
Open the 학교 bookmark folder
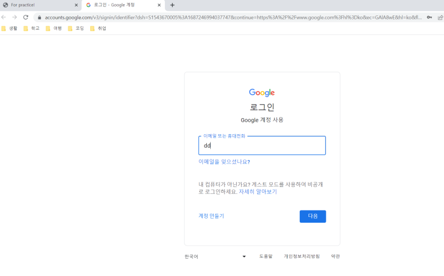32,28
